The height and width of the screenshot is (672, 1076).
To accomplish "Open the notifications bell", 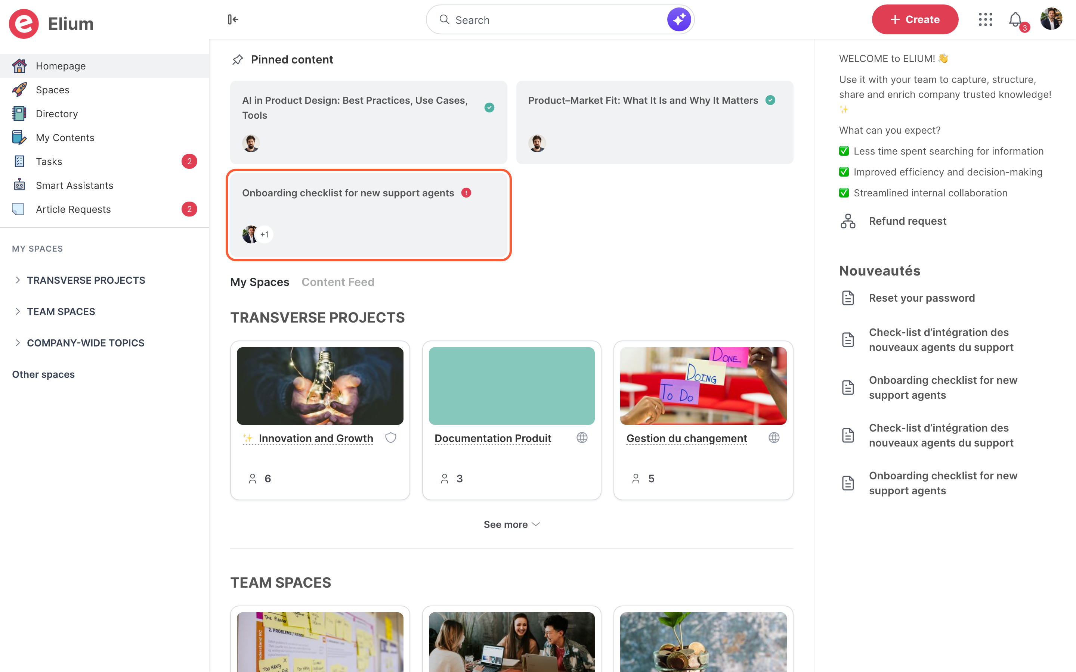I will [1015, 19].
